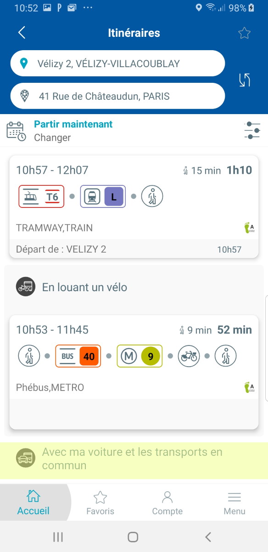The image size is (268, 552).
Task: Select the train line L badge
Action: [103, 196]
